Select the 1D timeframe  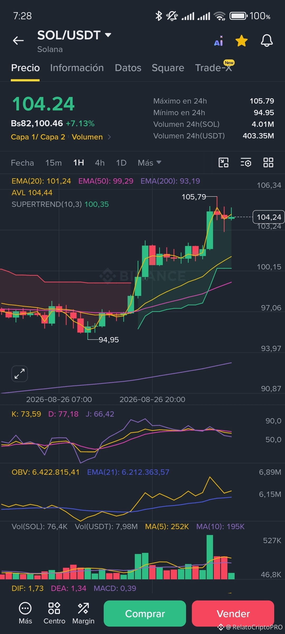[121, 163]
